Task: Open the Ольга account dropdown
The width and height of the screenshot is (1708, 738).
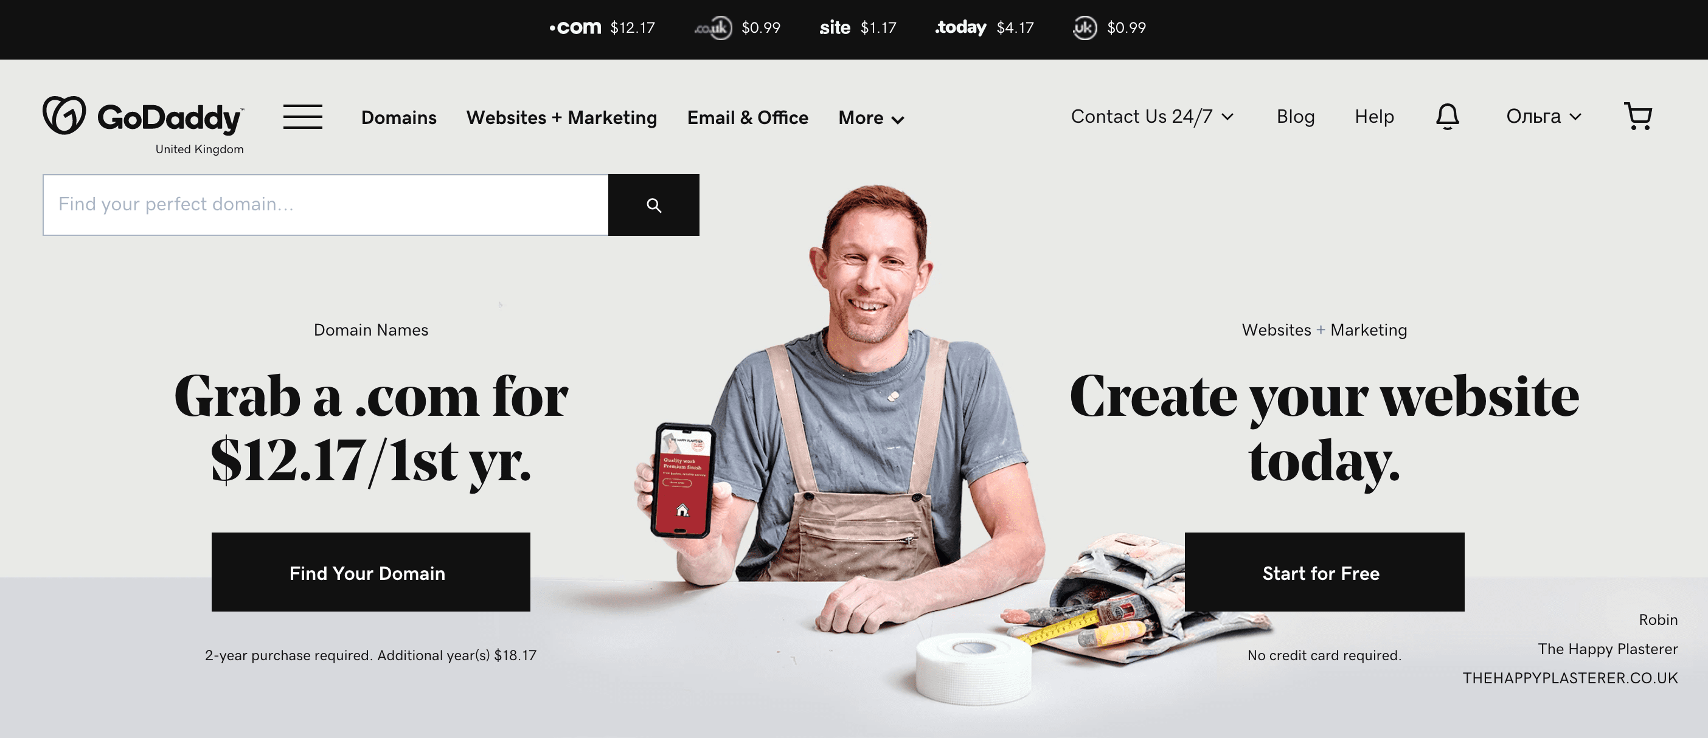Action: (x=1544, y=117)
